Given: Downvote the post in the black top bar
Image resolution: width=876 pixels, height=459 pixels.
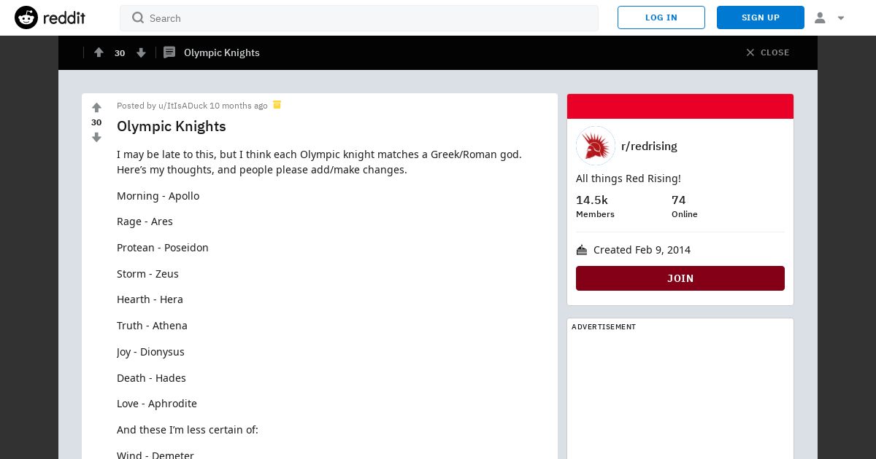Looking at the screenshot, I should tap(141, 52).
